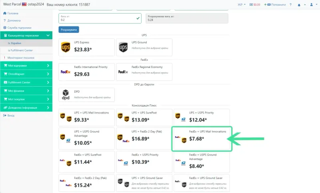The image size is (320, 193).
Task: Click the ostap2024 username text
Action: pyautogui.click(x=36, y=4)
